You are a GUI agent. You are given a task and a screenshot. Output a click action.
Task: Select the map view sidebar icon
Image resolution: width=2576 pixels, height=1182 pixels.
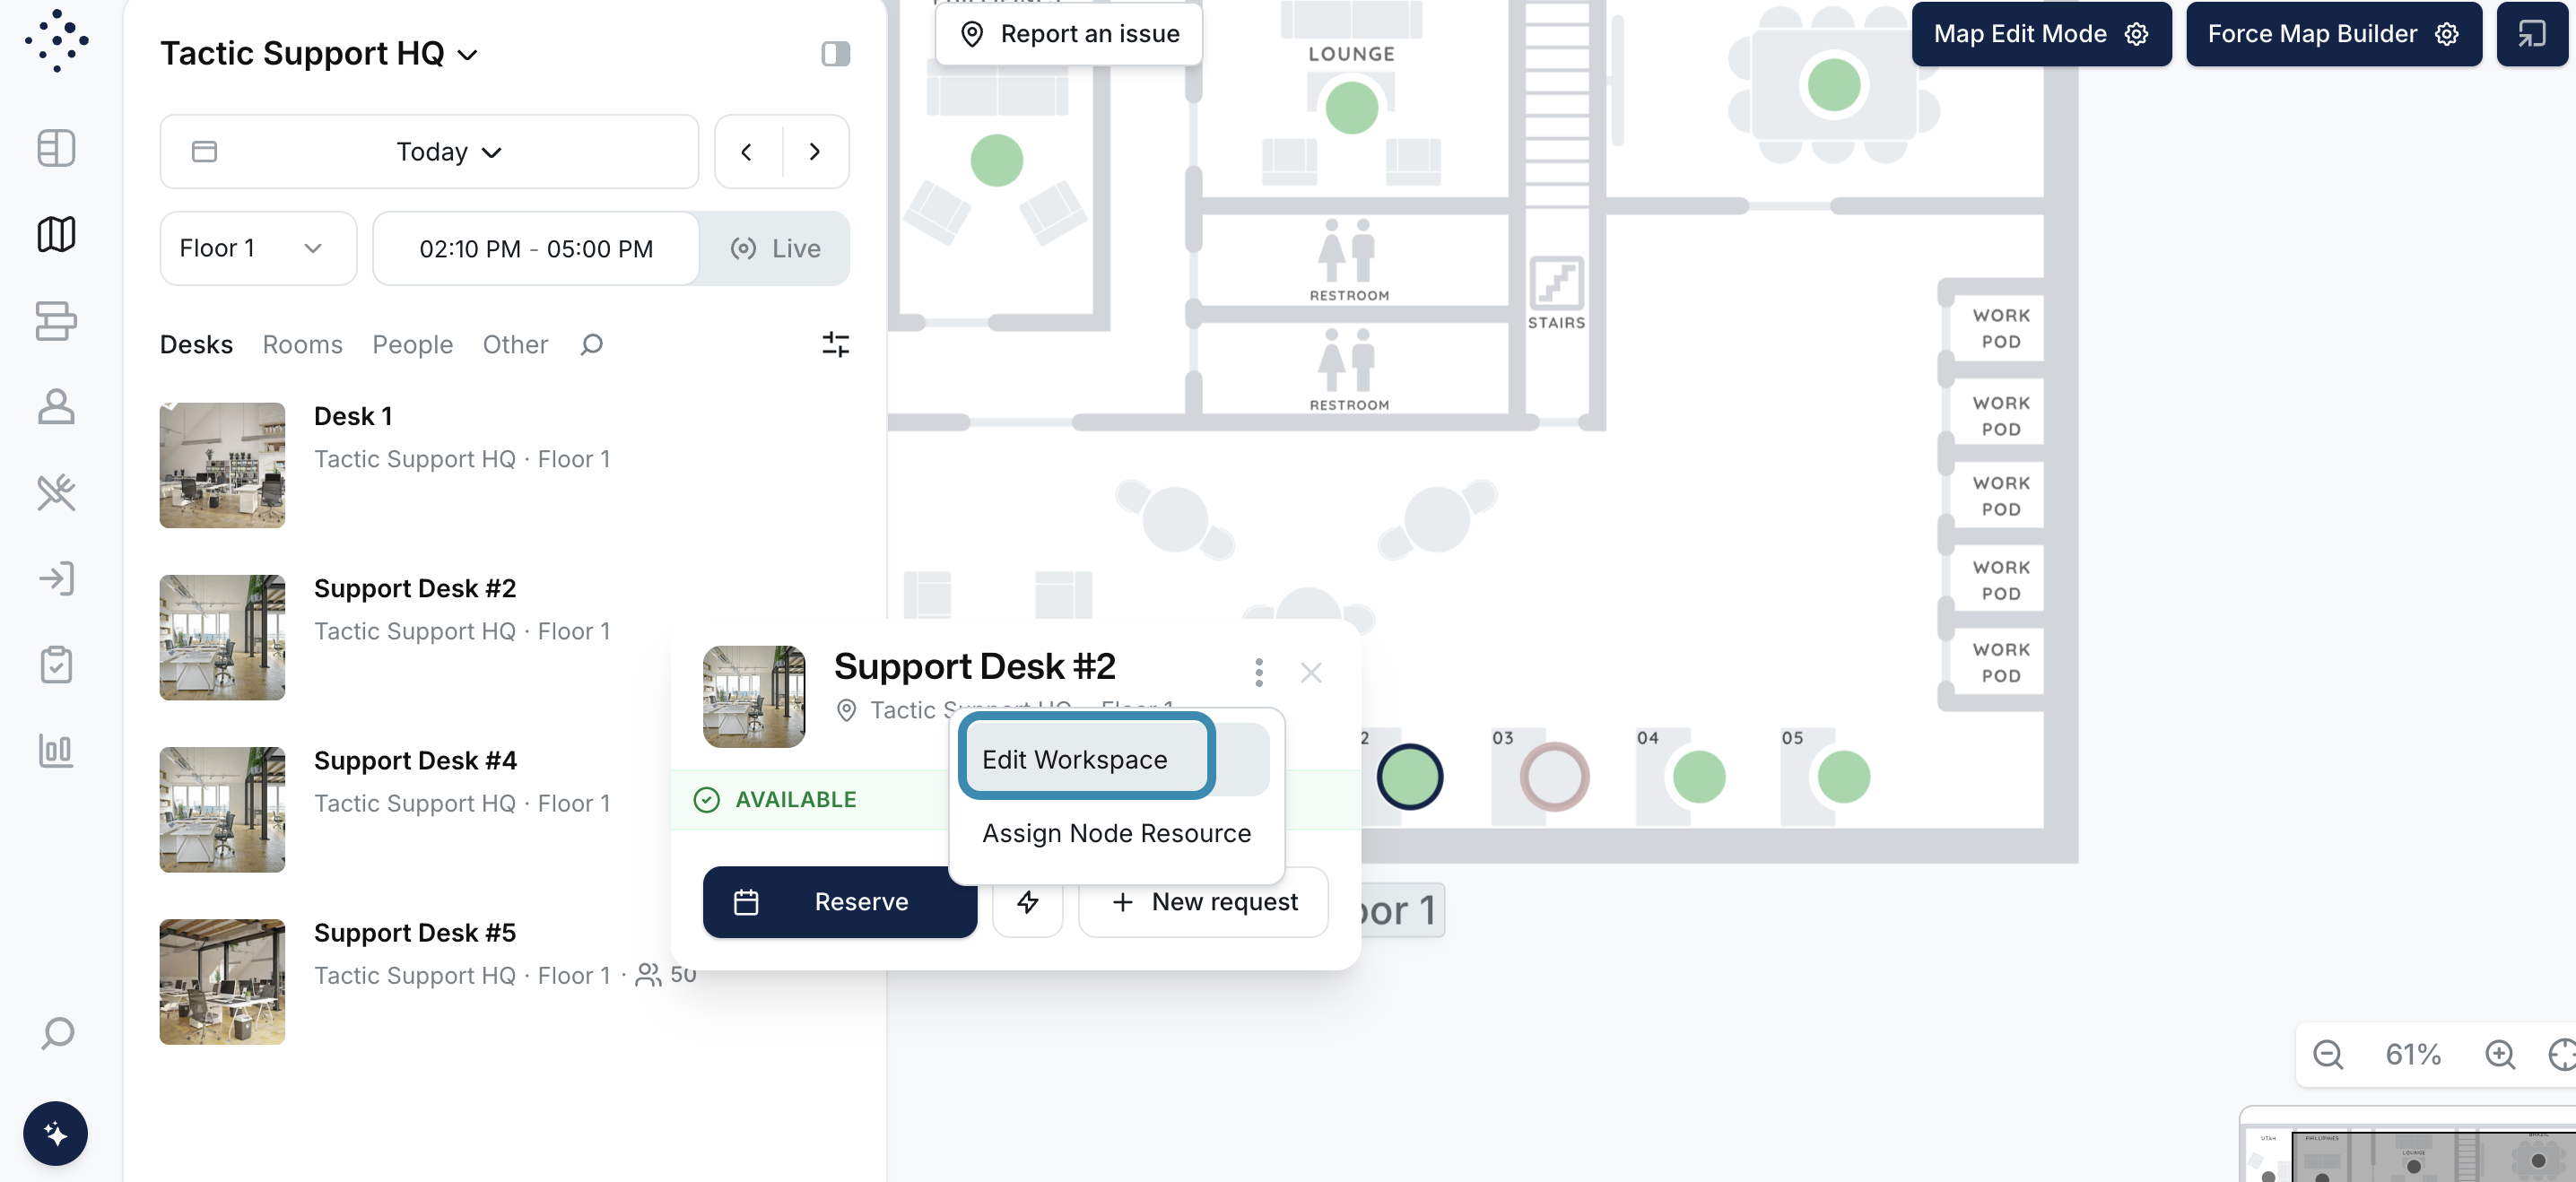tap(56, 234)
